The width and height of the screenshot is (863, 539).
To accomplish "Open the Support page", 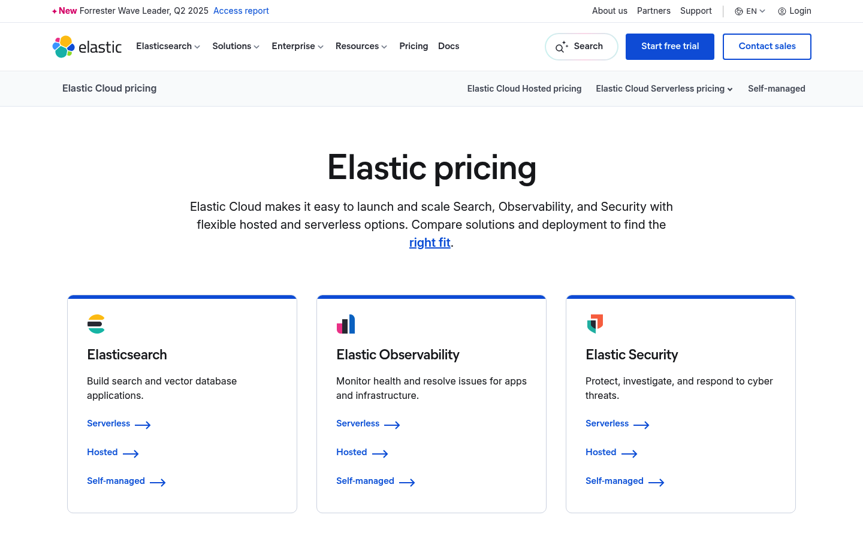I will tap(696, 11).
